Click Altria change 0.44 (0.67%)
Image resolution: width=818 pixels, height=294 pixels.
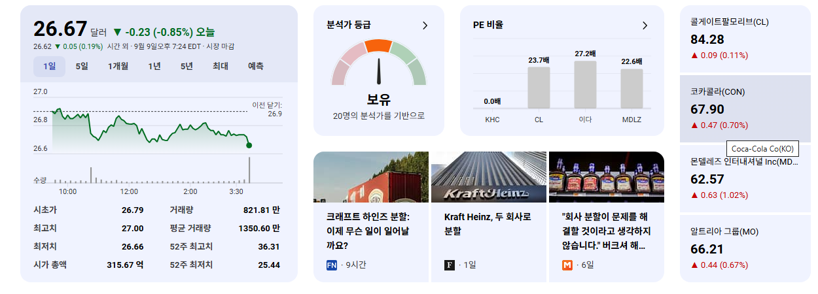719,265
